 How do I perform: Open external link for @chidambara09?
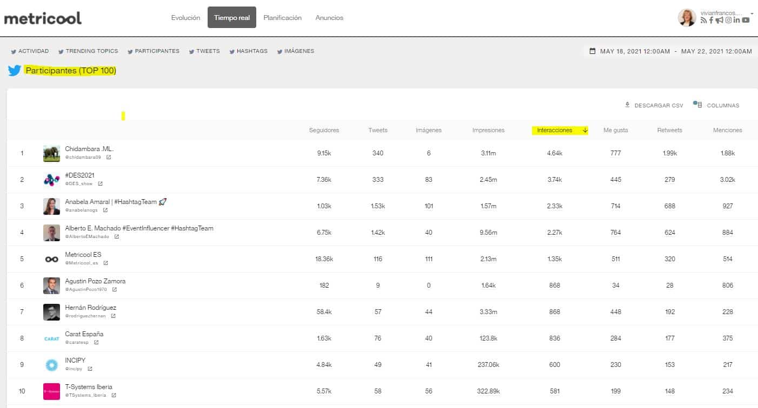click(109, 158)
